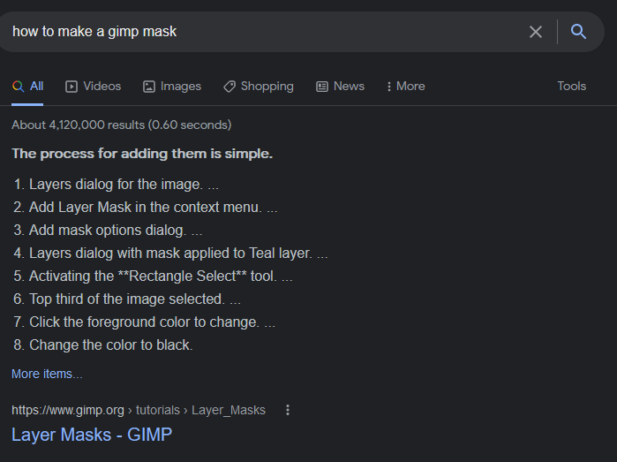Click the text "About 4,120,000 results"
This screenshot has height=462, width=617.
79,125
